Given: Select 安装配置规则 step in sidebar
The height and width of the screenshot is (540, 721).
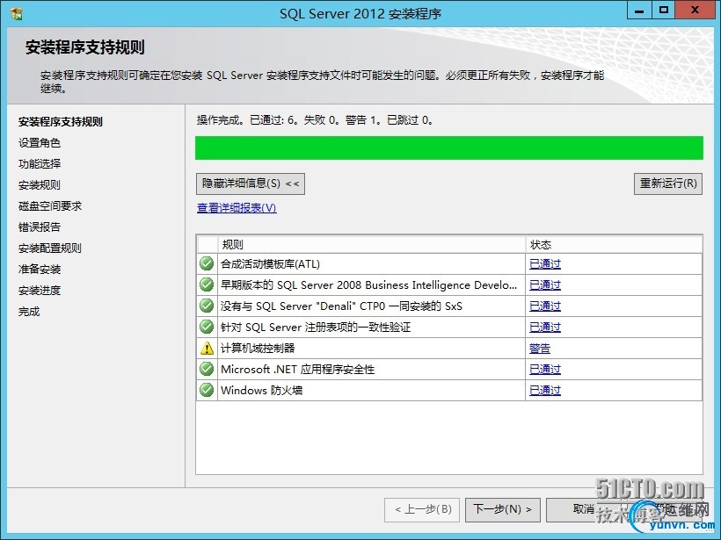Looking at the screenshot, I should (50, 248).
